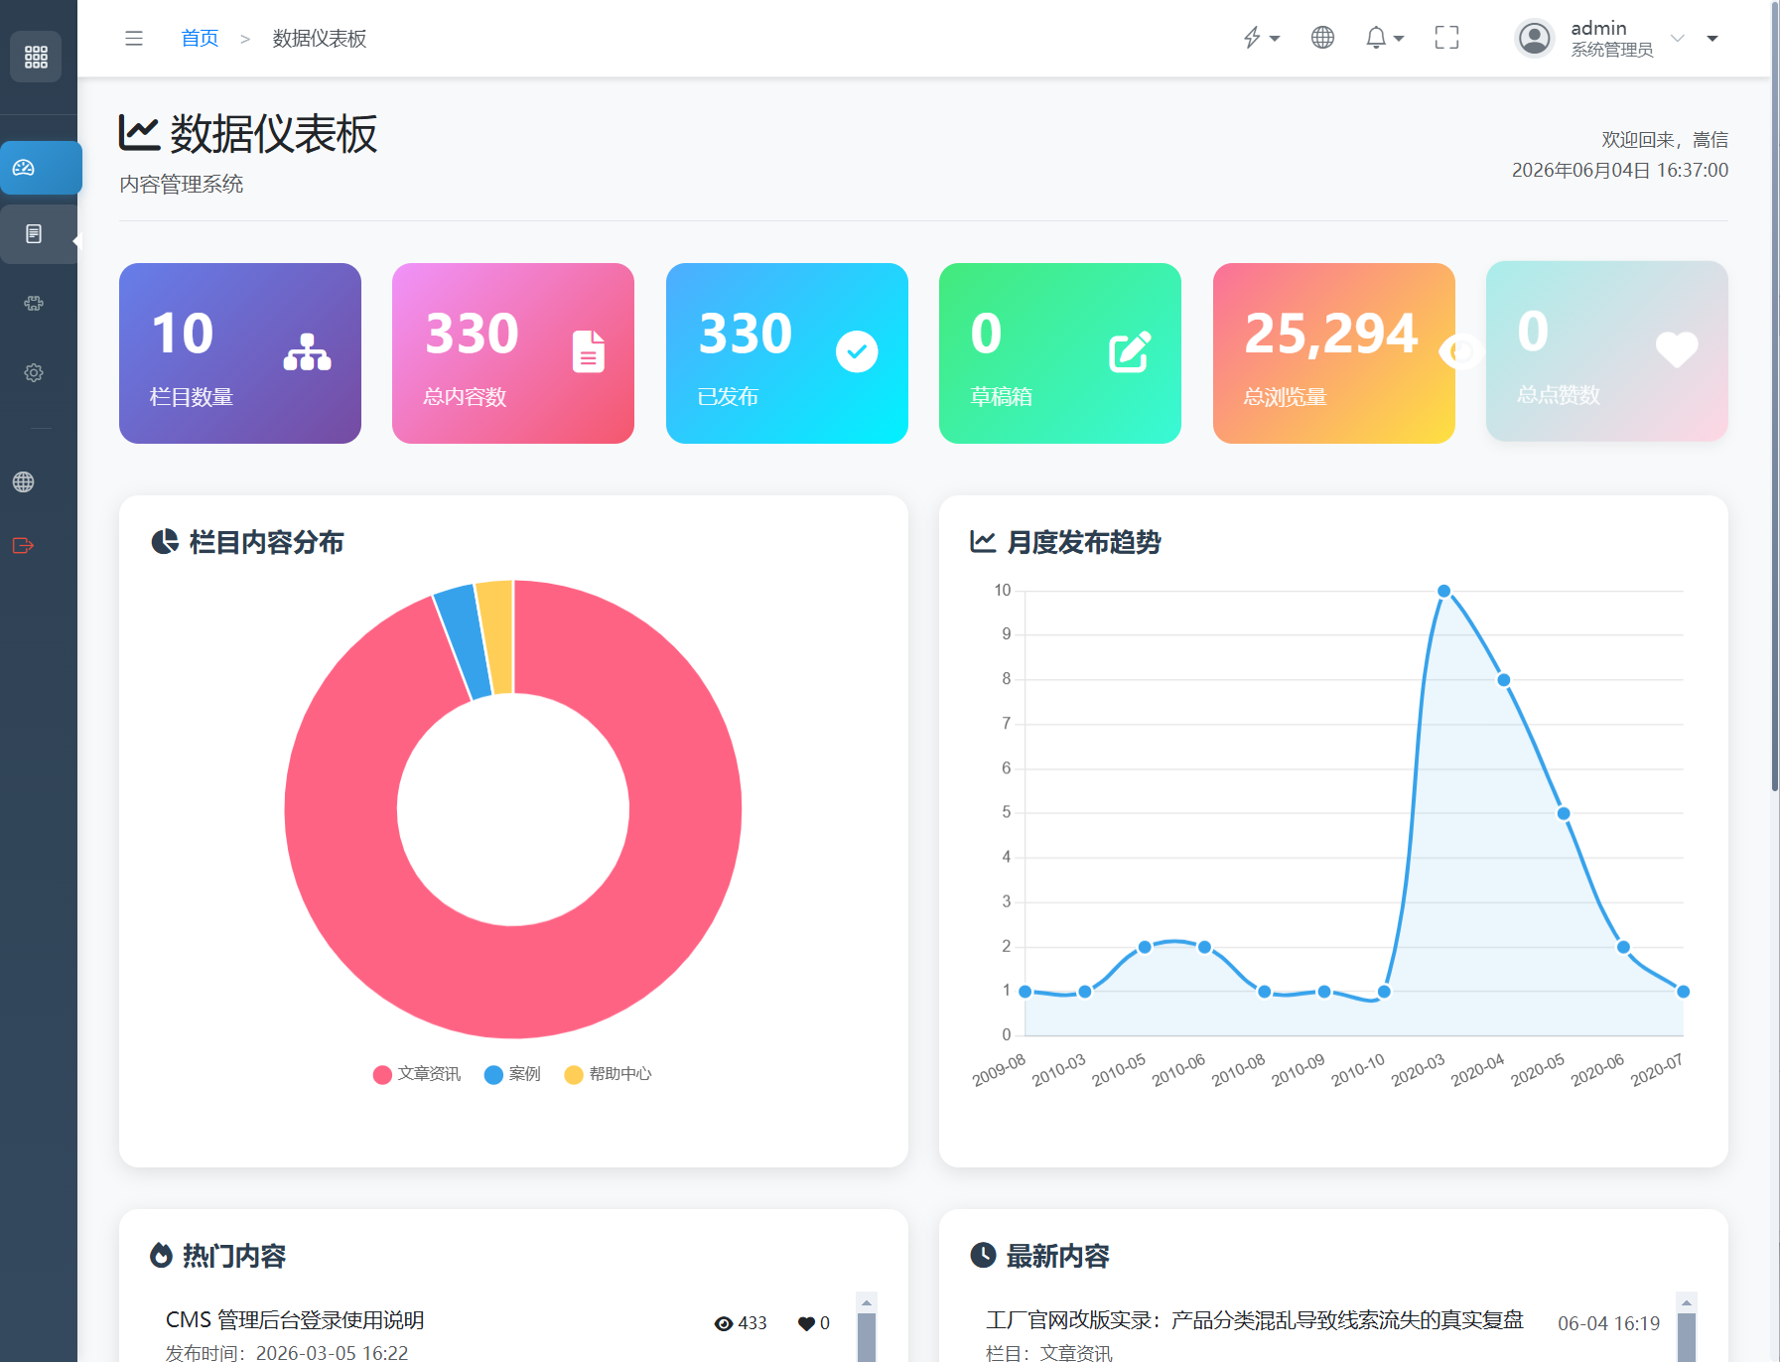Open the content document sidebar icon

[x=34, y=233]
